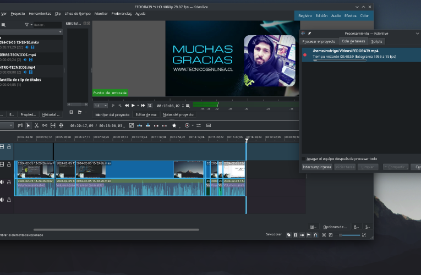Click the horizontal timeline scrollbar
The width and height of the screenshot is (421, 275).
(116, 230)
